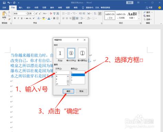The image size is (163, 132).
Task: Switch to the 布局 (Layout) tab
Action: [x=36, y=8]
